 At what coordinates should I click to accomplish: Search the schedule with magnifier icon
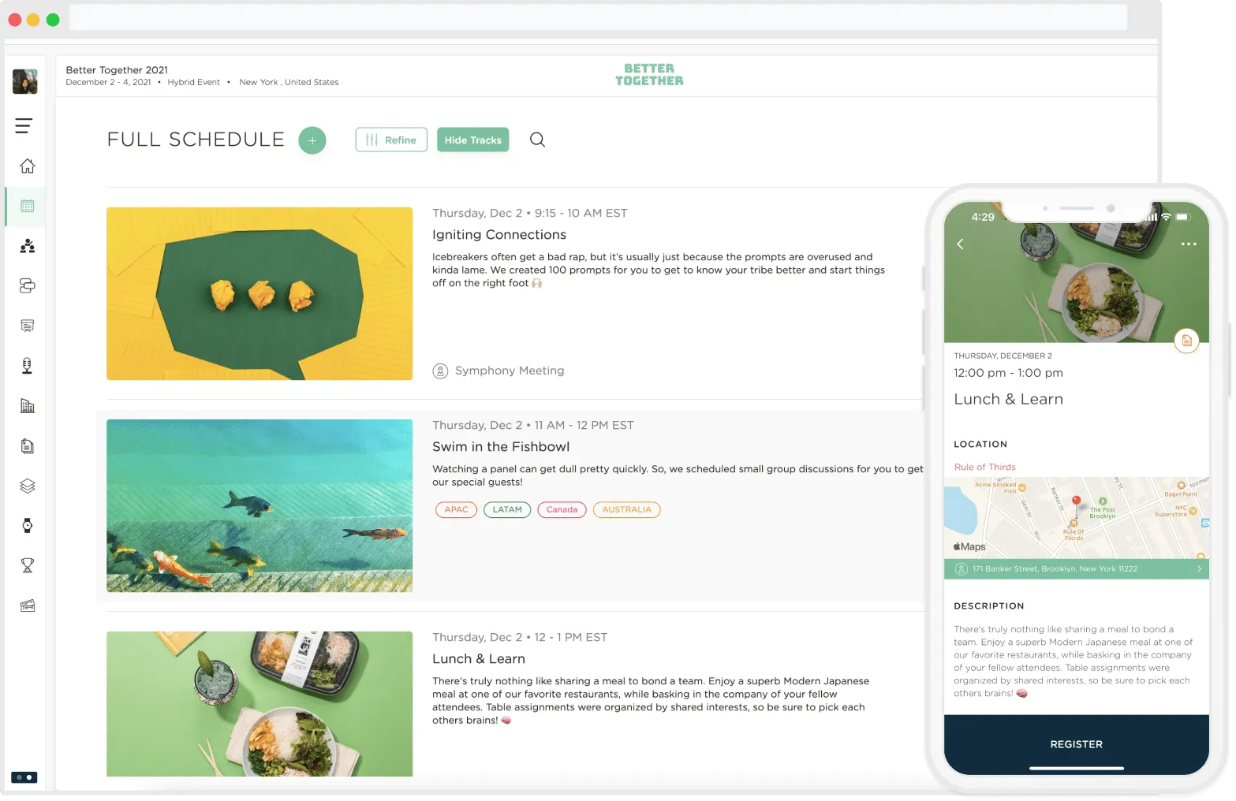(x=537, y=140)
